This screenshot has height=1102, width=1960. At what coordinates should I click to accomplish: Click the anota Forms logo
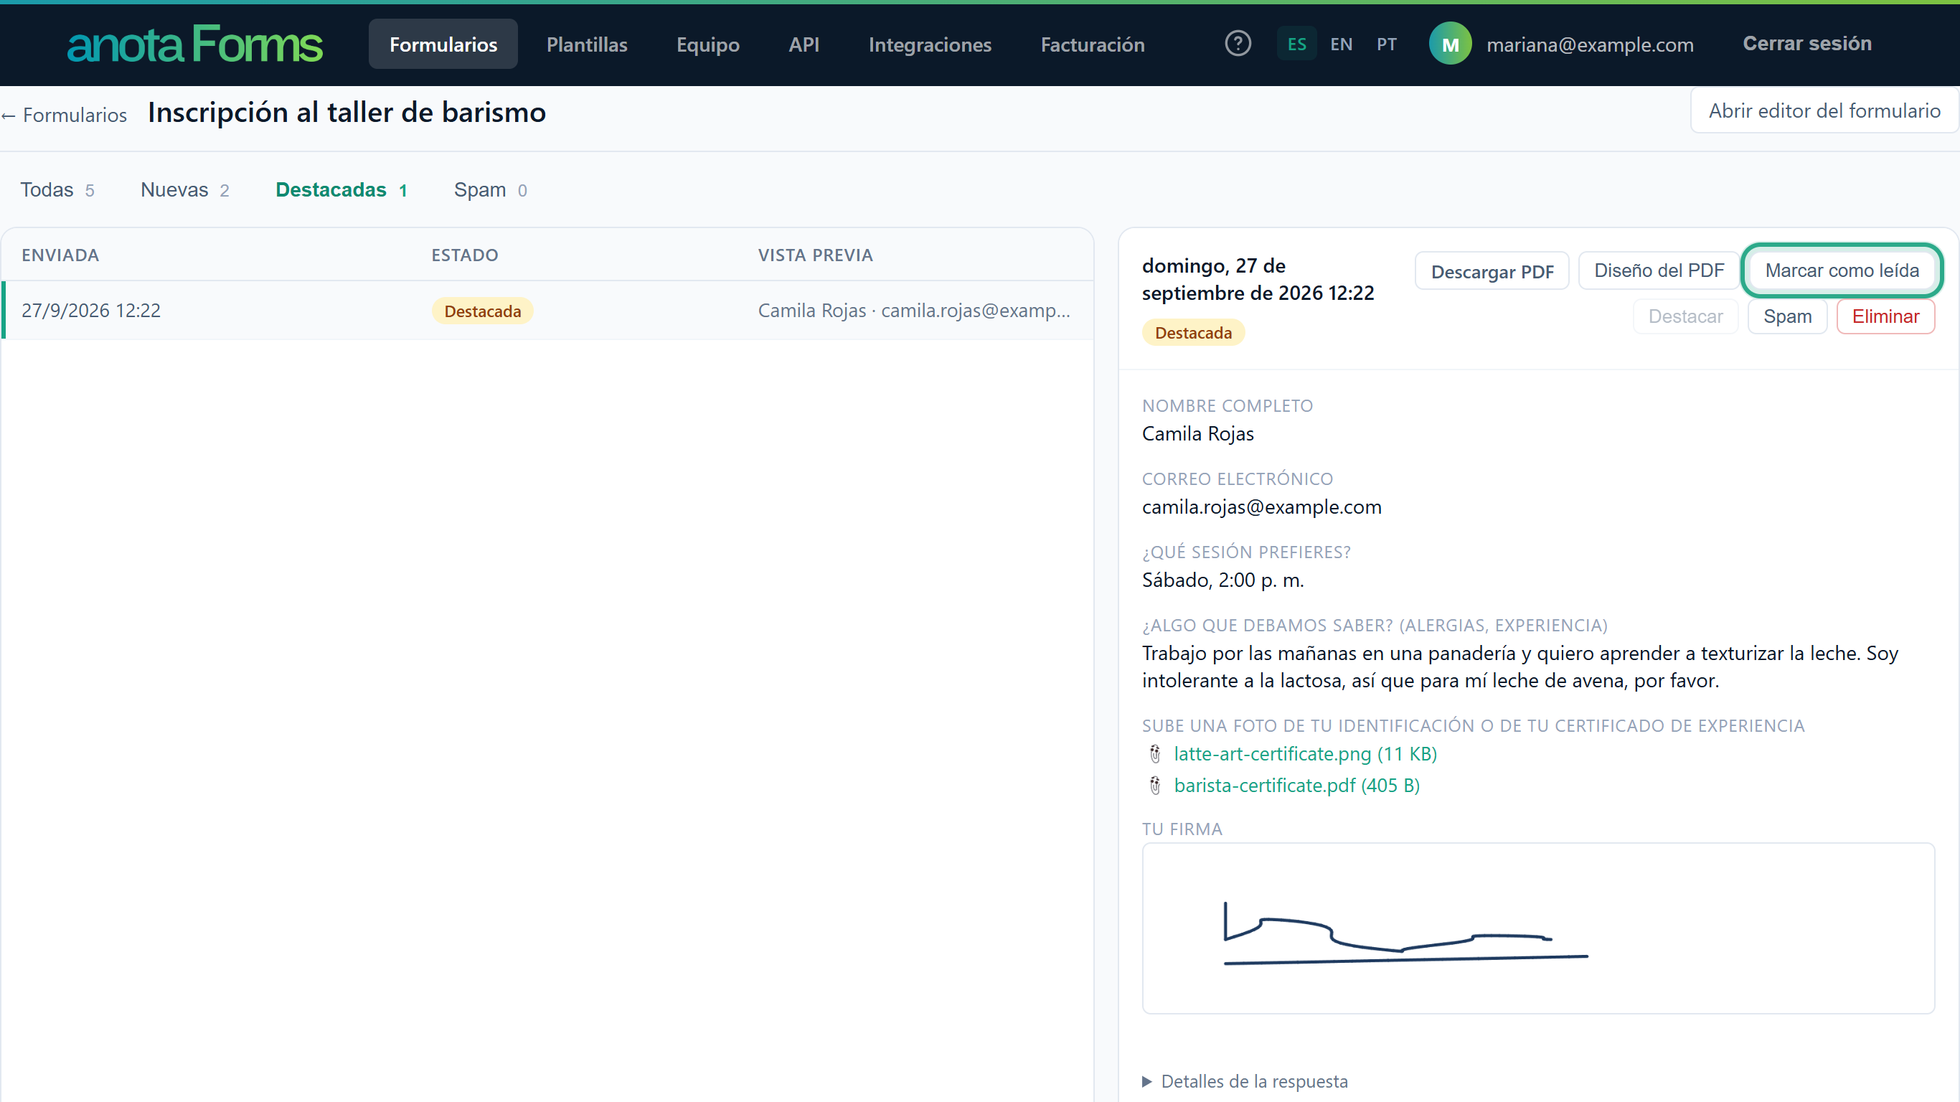195,44
